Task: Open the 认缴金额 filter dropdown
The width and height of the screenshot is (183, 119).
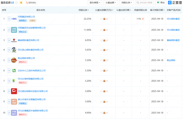Action: tap(111, 3)
